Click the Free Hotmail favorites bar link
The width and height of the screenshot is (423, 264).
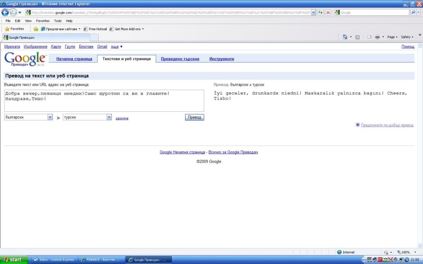point(95,29)
